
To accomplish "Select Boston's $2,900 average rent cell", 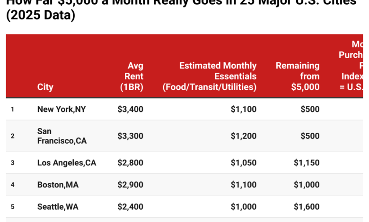I will 130,185.
